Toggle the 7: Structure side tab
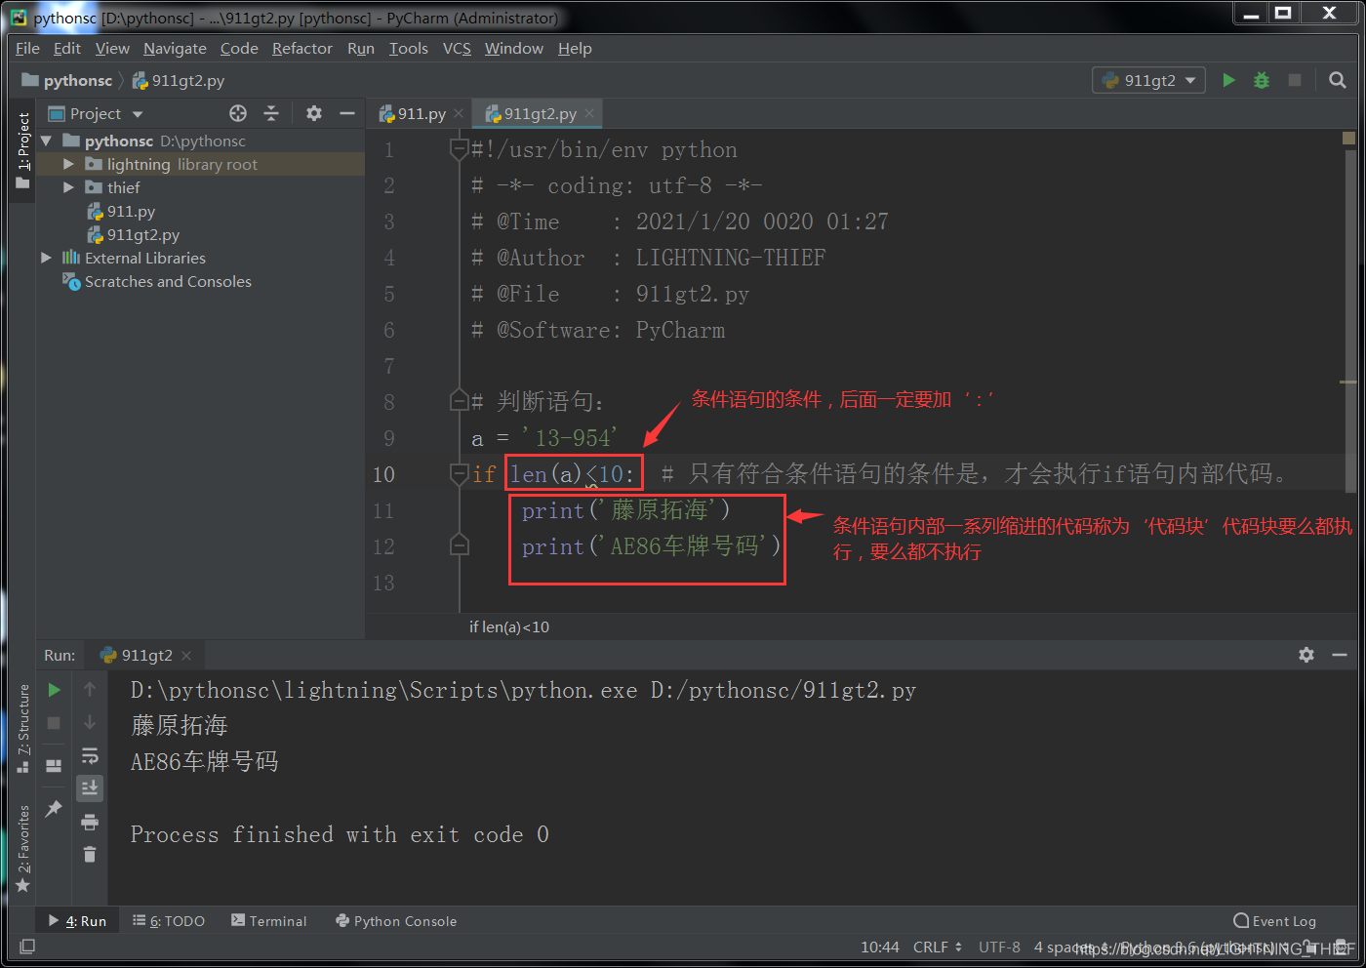1366x968 pixels. click(x=23, y=728)
